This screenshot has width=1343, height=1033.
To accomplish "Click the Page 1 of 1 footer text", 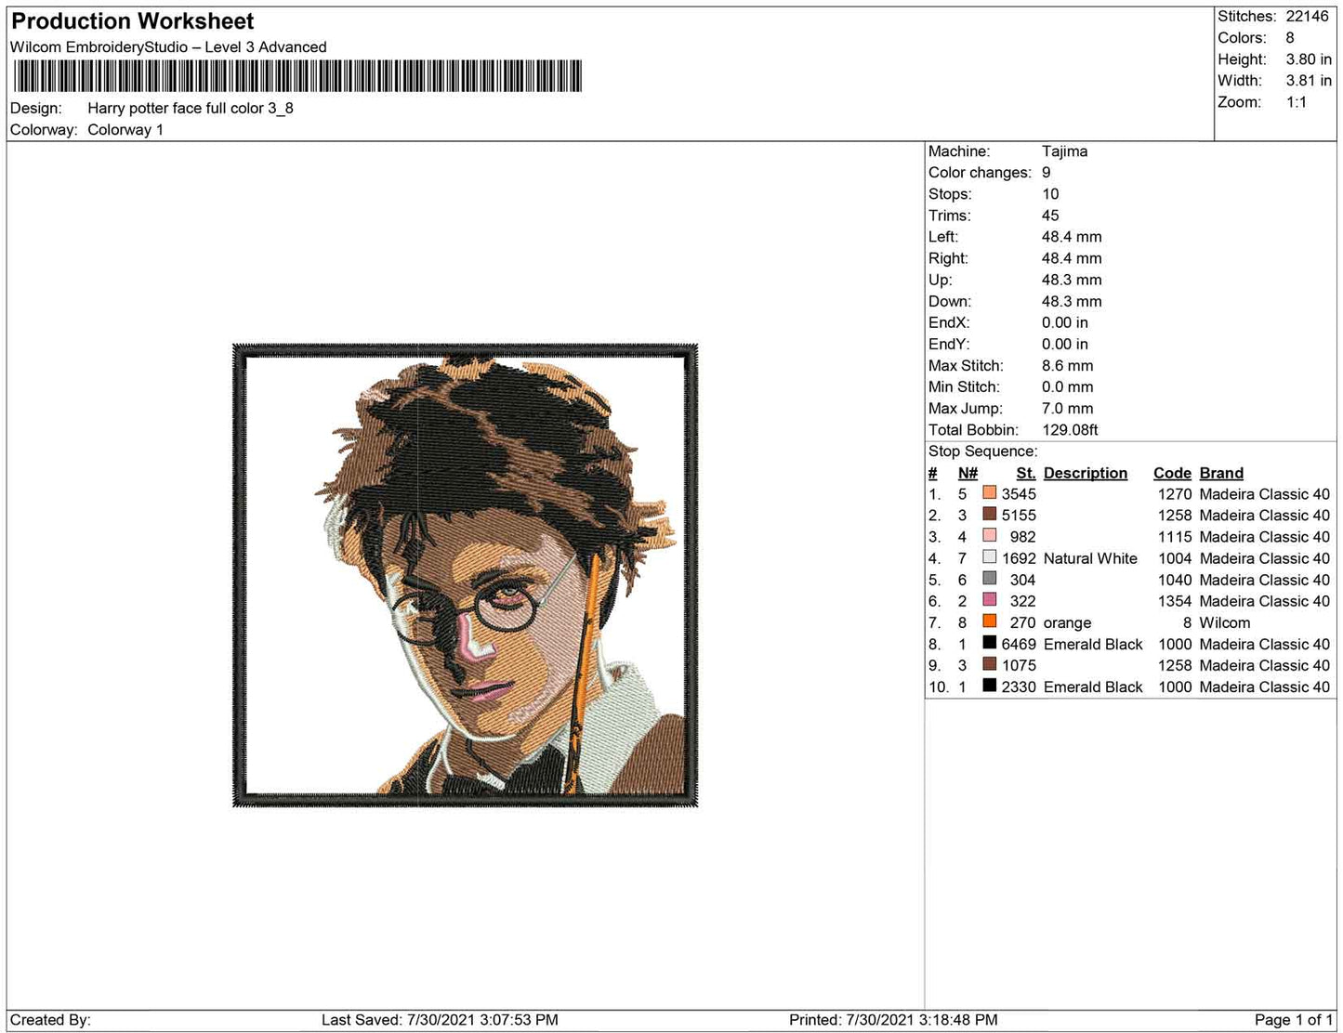I will pos(1292,1019).
